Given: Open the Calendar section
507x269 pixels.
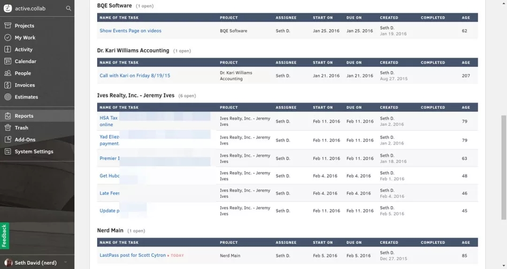Looking at the screenshot, I should pyautogui.click(x=25, y=61).
